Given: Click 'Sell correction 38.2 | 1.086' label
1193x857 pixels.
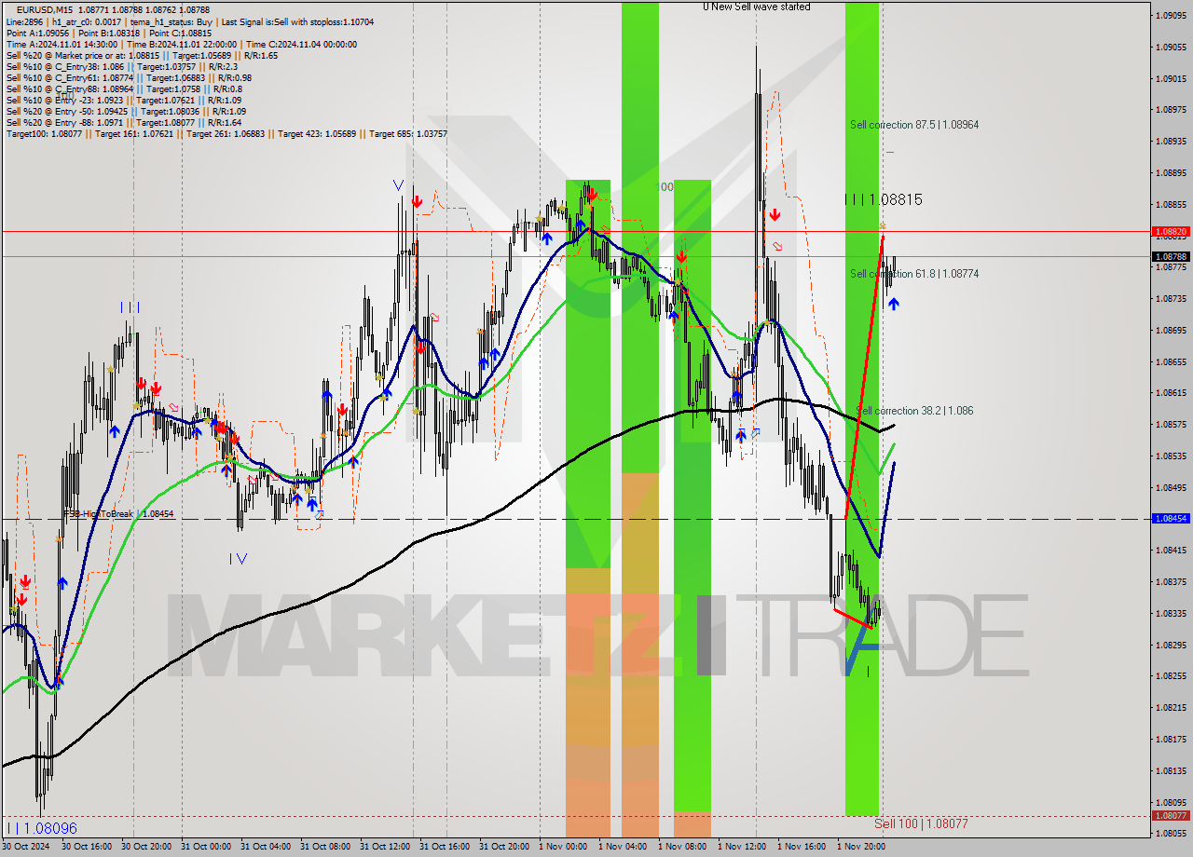Looking at the screenshot, I should tap(915, 411).
